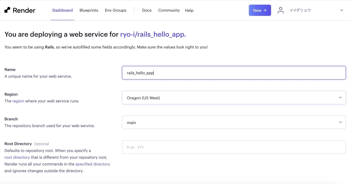Expand the account menu chevron
This screenshot has width=351, height=184.
342,10
